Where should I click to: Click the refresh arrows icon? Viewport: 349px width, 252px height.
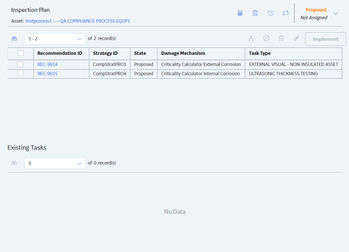286,13
